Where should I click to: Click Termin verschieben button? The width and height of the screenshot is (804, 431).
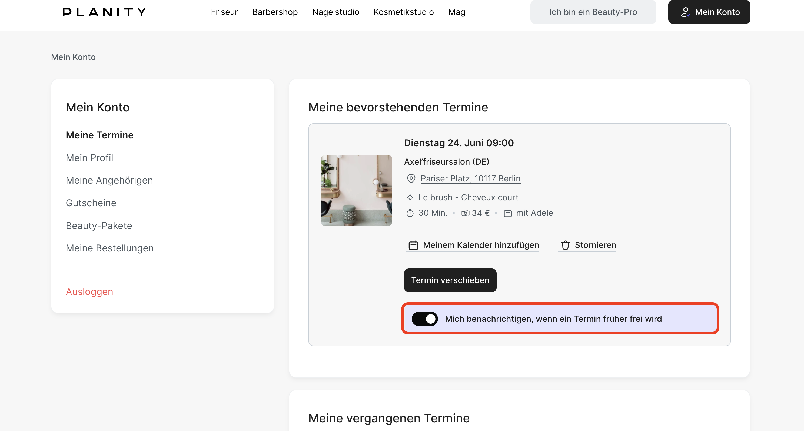pyautogui.click(x=450, y=280)
